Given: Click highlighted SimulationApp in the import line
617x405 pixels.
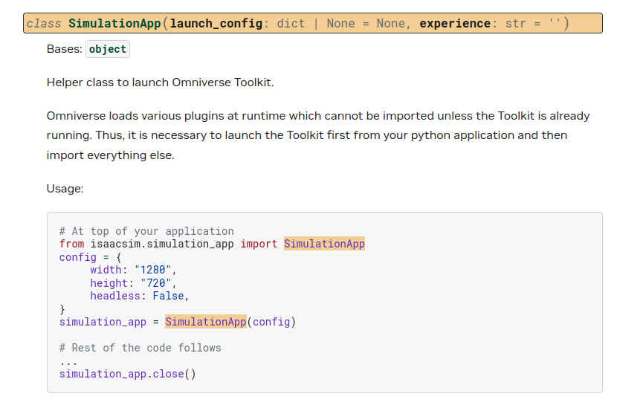Looking at the screenshot, I should (324, 244).
